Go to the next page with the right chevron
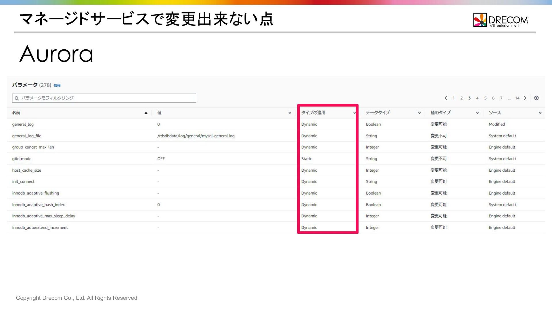This screenshot has width=552, height=310. [x=525, y=98]
